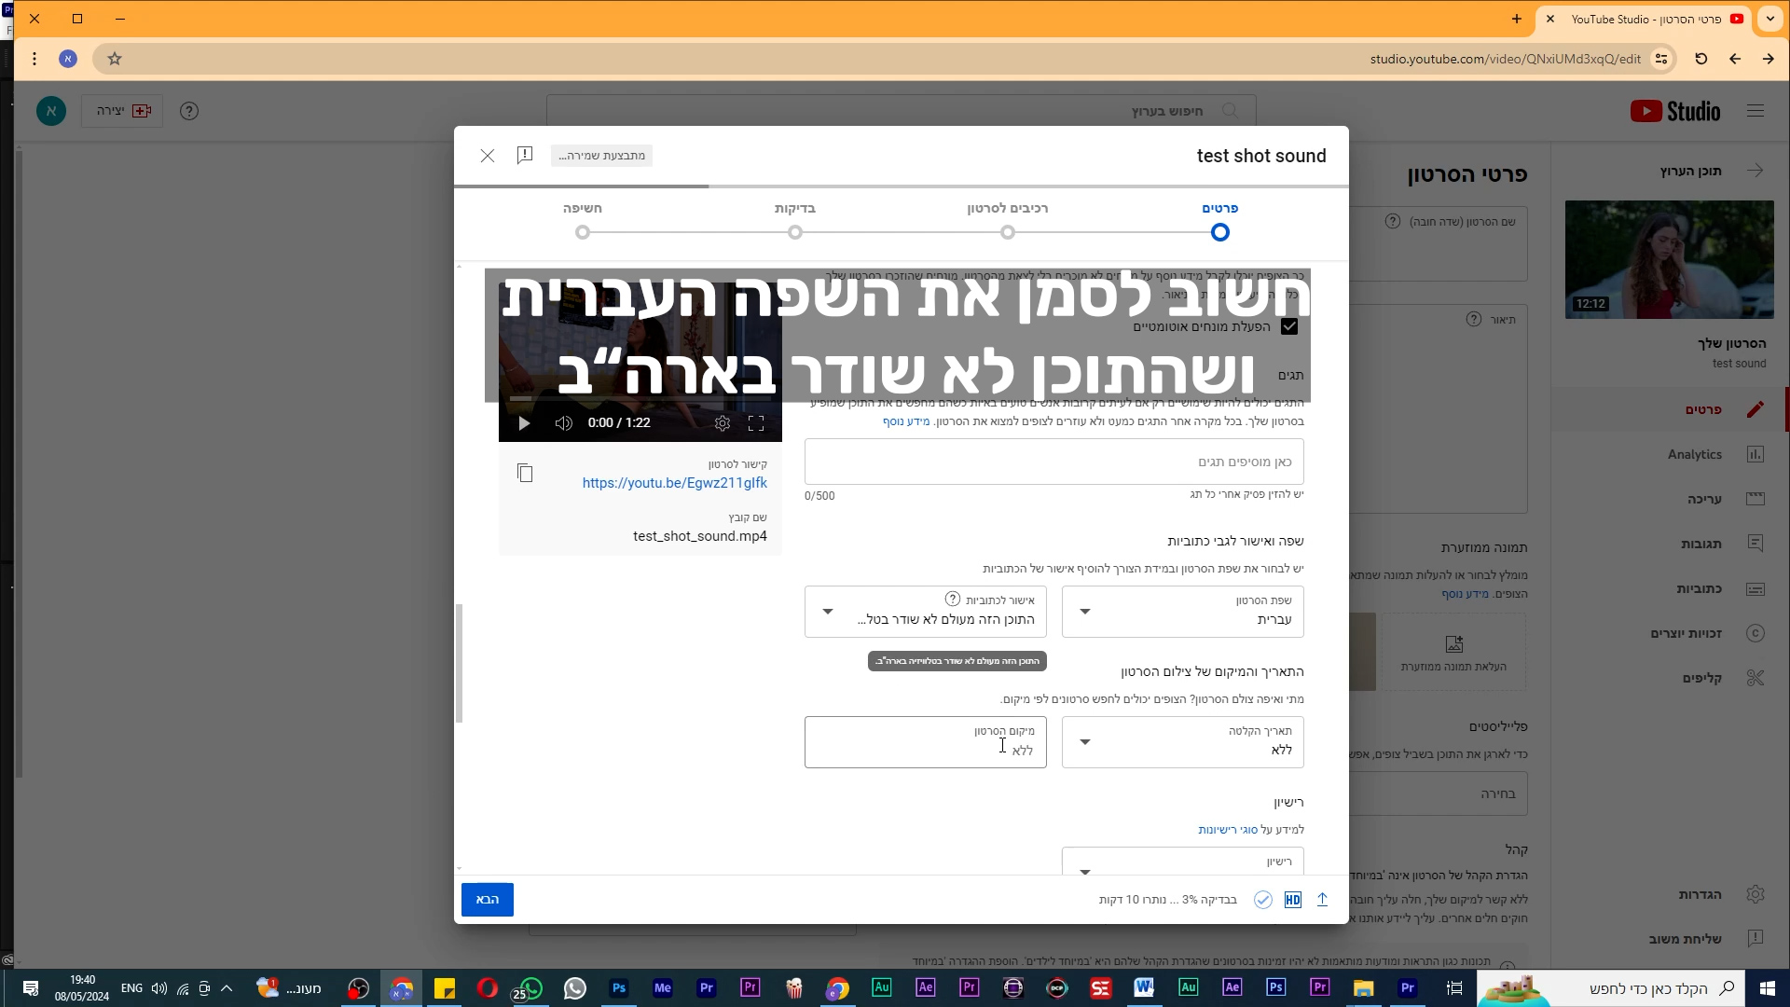
Task: Click into the tags input field
Action: pos(1053,462)
